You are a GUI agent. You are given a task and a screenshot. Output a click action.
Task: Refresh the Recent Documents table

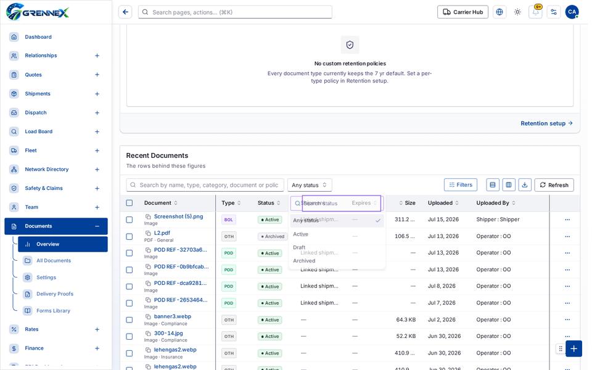click(x=554, y=185)
